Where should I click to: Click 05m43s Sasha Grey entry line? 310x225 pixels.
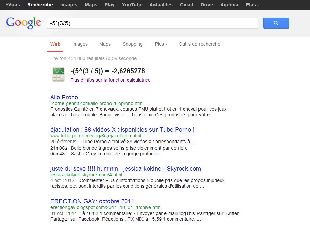105,154
